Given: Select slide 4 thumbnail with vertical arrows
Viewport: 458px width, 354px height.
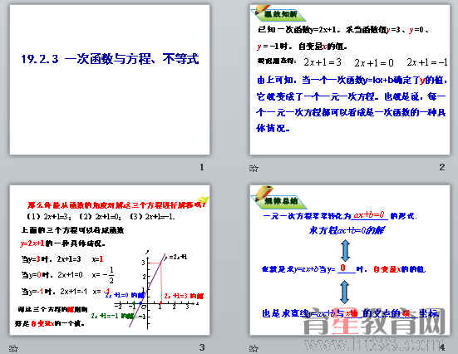Looking at the screenshot, I should [x=350, y=260].
